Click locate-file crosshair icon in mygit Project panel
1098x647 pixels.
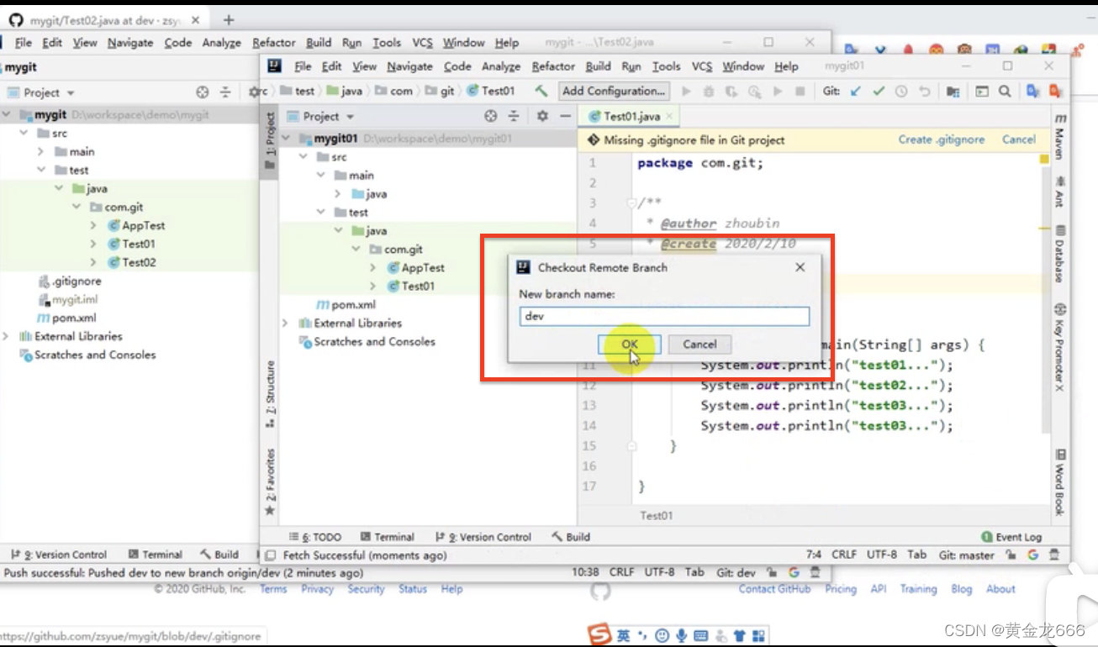tap(202, 92)
